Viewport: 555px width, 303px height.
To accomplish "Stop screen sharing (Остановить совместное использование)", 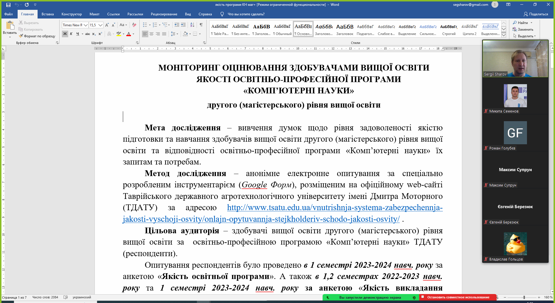I will (x=458, y=297).
